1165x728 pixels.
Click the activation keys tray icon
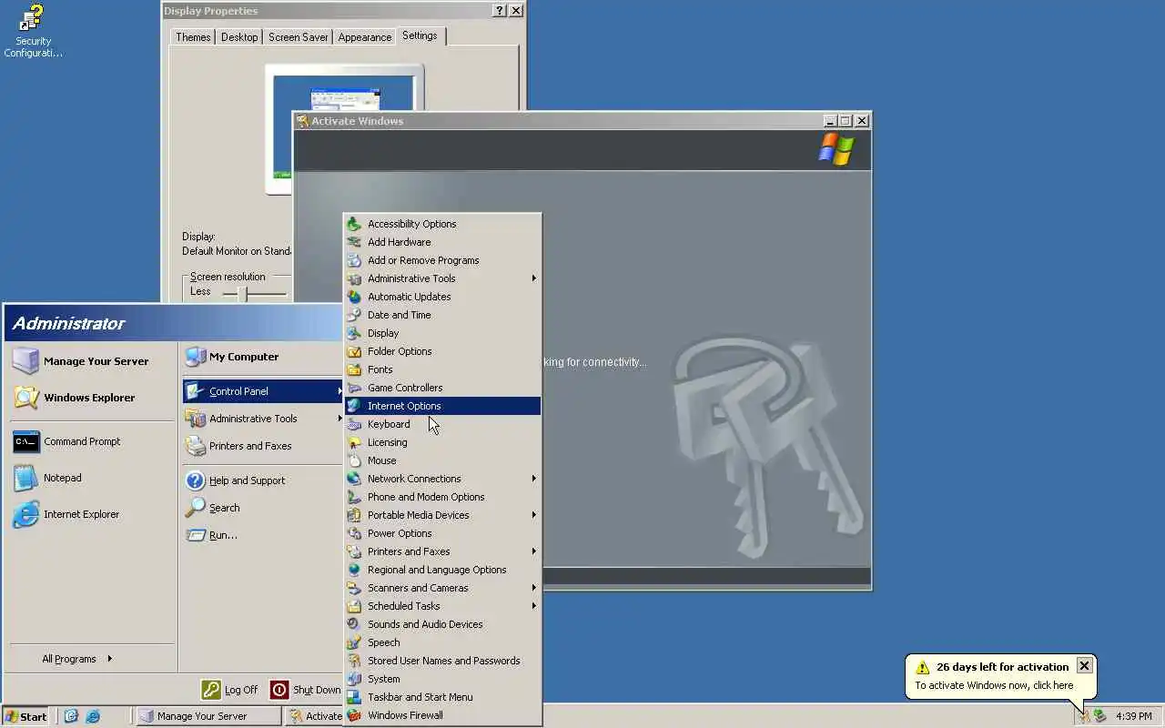coord(1084,716)
